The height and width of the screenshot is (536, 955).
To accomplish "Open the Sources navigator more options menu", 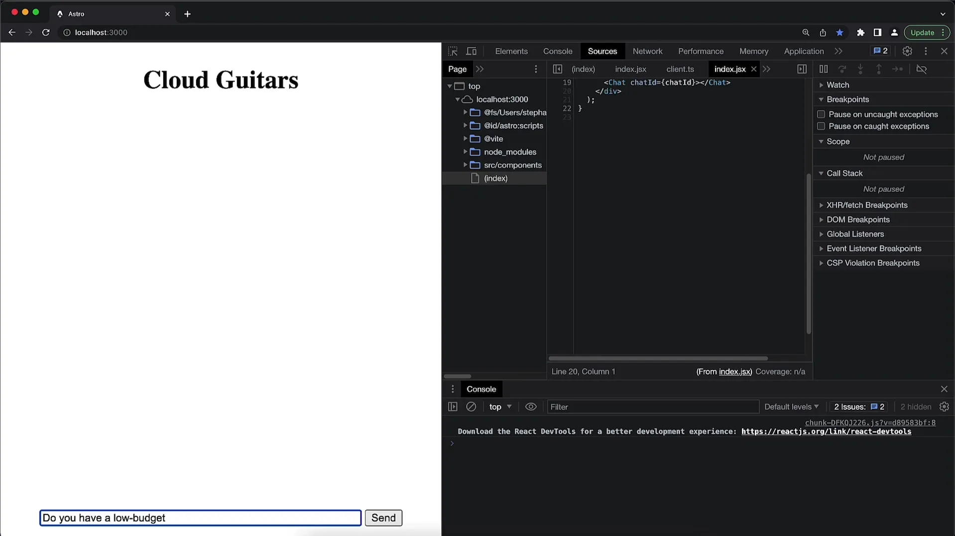I will point(536,69).
